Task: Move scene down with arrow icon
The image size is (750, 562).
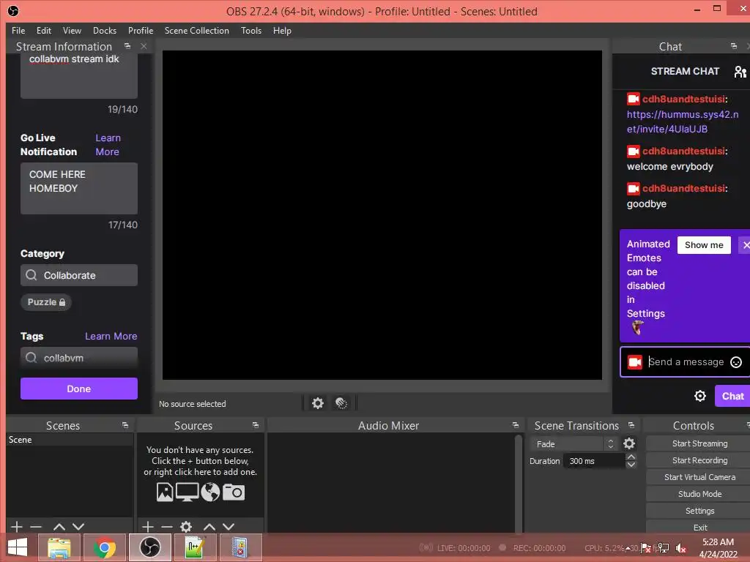Action: pyautogui.click(x=78, y=527)
